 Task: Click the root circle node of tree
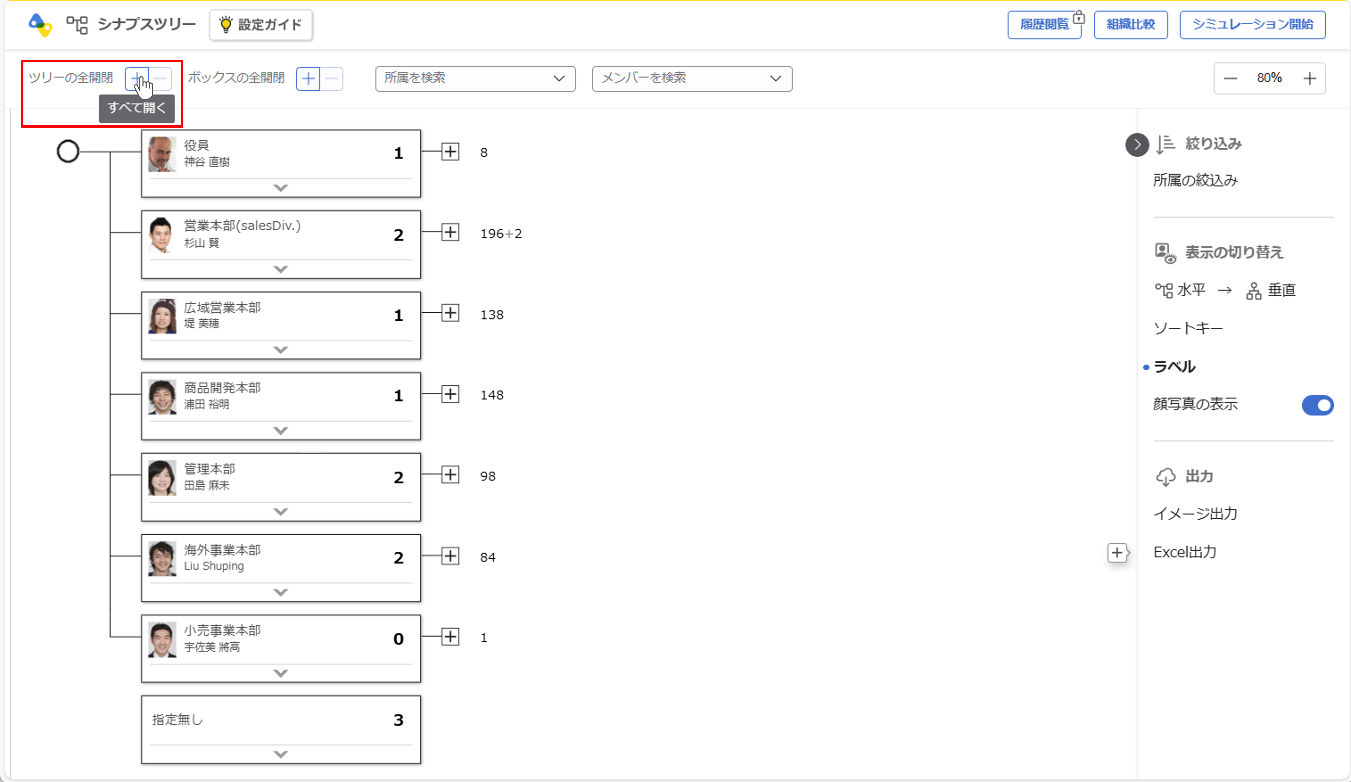point(68,151)
